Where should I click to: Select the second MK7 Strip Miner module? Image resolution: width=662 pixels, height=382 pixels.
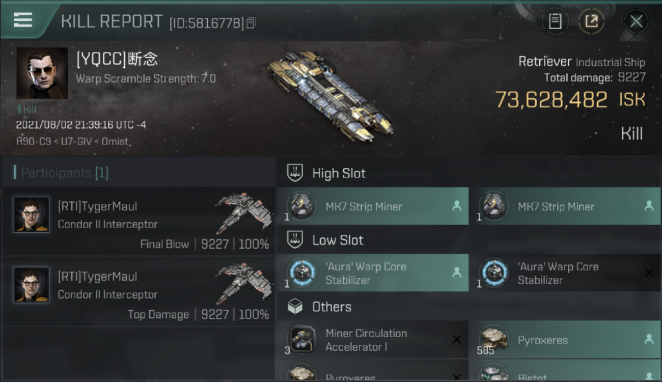pyautogui.click(x=565, y=206)
